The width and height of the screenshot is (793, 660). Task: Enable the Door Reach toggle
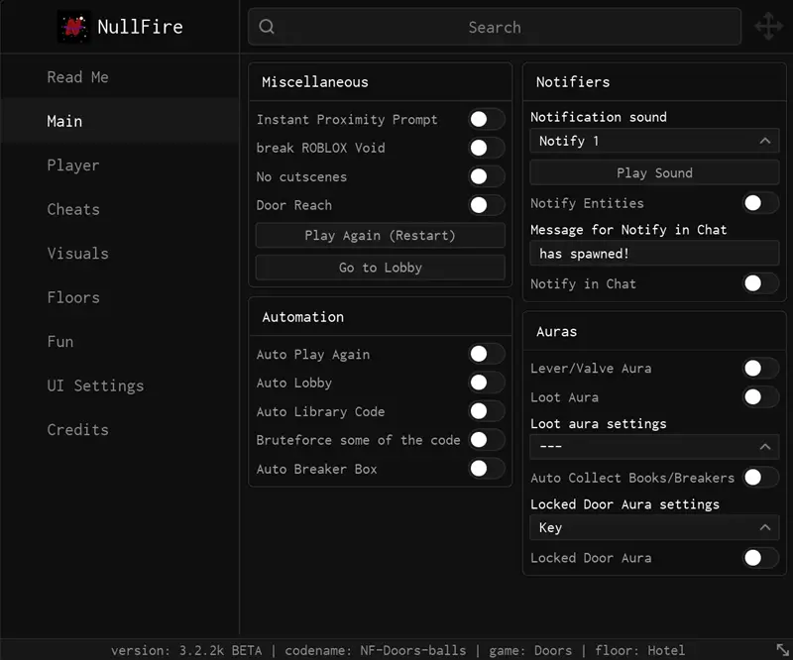click(487, 205)
